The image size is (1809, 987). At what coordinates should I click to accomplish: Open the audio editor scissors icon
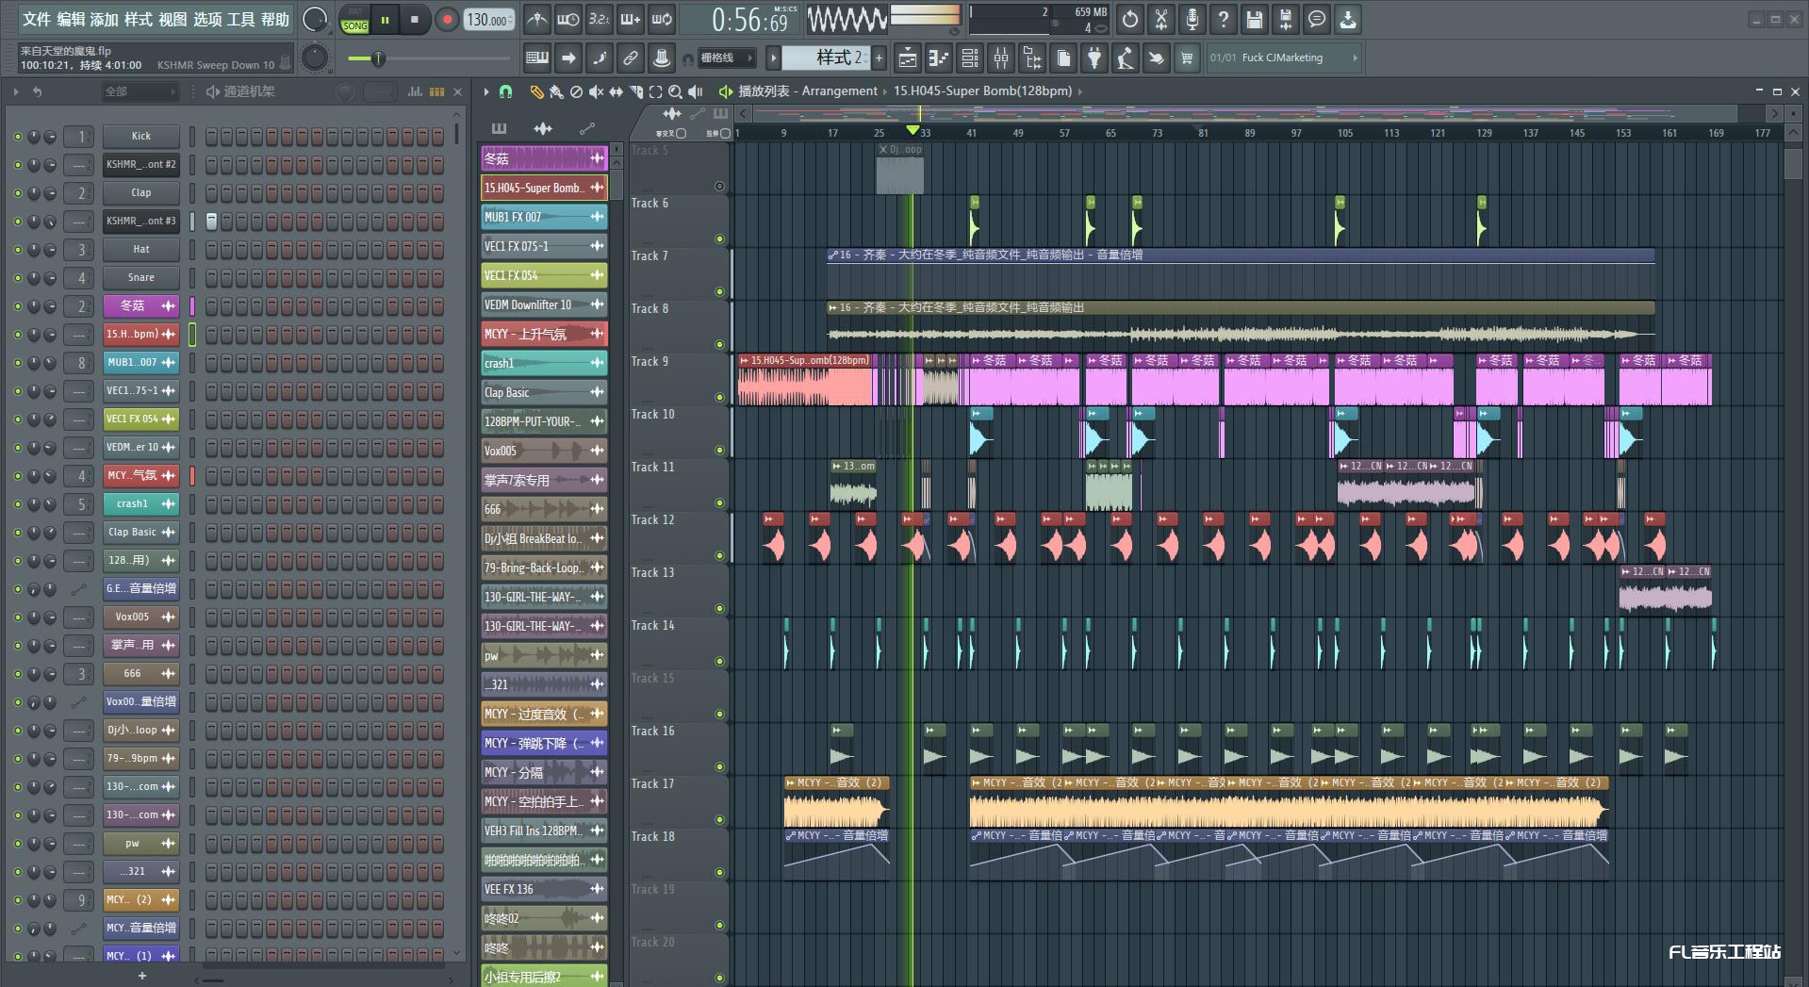tap(1161, 19)
